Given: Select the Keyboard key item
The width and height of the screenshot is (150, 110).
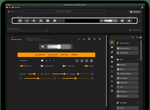Looking at the screenshot, I should coord(127,65).
